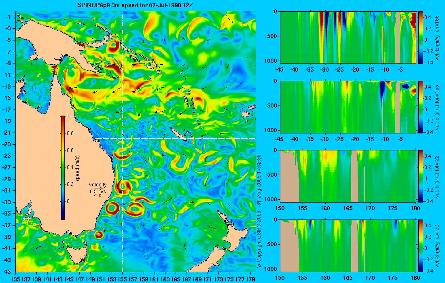Click the axis label 'vel. E (m/s) lon=155'

pos(437,38)
